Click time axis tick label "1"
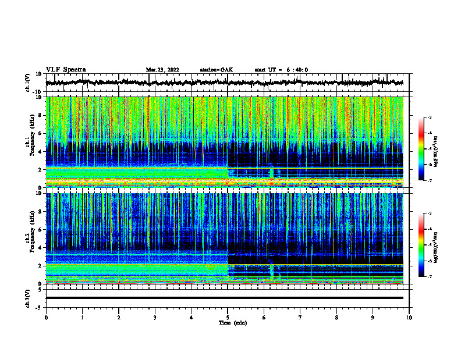Viewport: 461px width, 356px height. [82, 318]
